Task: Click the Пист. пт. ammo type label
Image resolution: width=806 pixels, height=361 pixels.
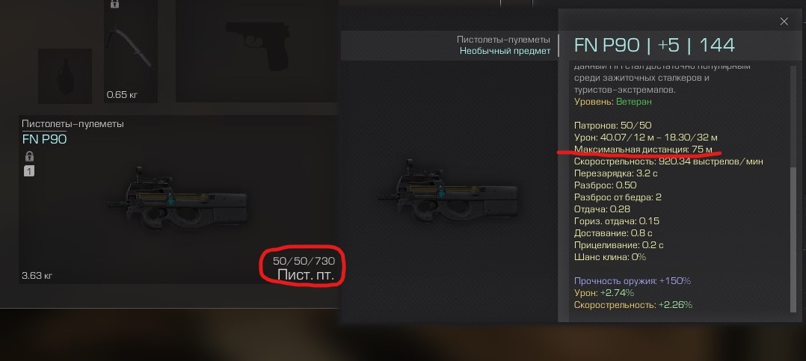Action: pos(306,275)
